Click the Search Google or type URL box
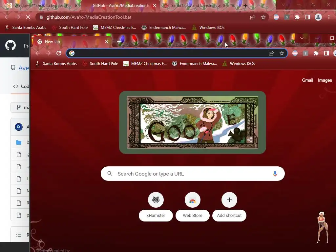The image size is (336, 252). (193, 174)
